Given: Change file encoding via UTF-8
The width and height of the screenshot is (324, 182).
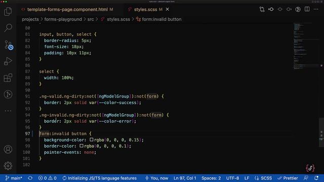Looking at the screenshot, I should 232,178.
